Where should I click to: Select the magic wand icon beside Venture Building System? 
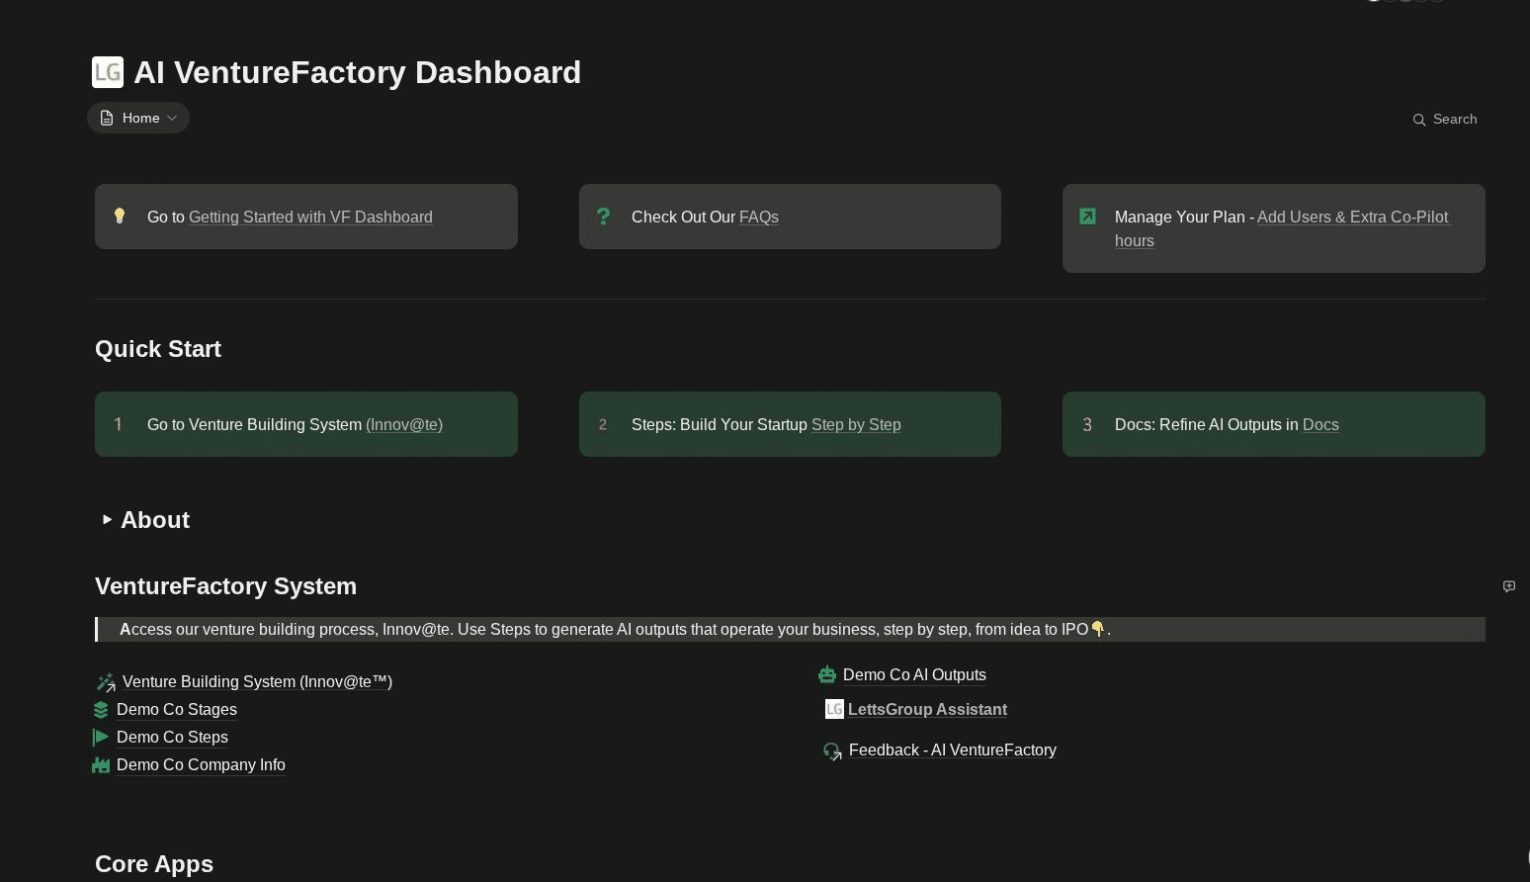(106, 681)
